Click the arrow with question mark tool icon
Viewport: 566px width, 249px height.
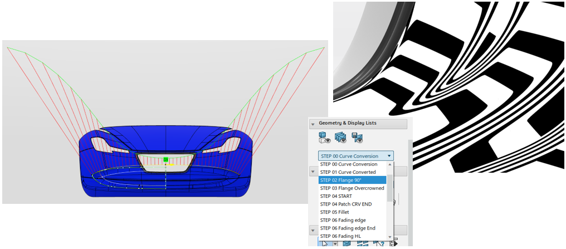[382, 242]
